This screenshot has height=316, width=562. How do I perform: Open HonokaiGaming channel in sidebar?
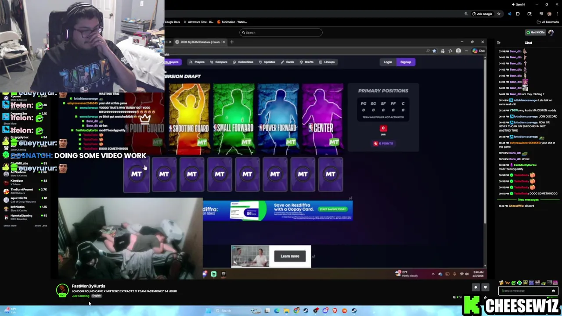(25, 217)
